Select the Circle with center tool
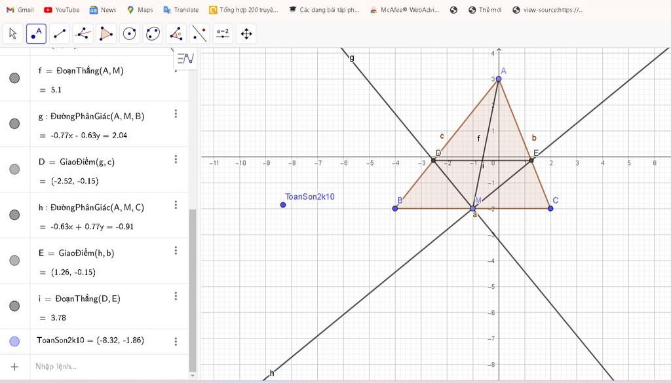Screen dimensions: 671x383 pyautogui.click(x=130, y=34)
